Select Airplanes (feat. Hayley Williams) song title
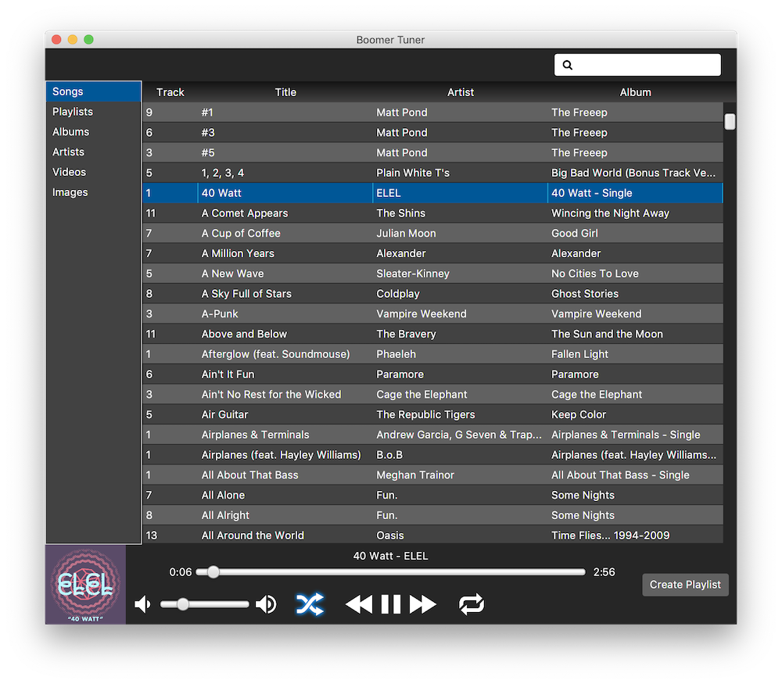This screenshot has width=782, height=684. click(282, 455)
